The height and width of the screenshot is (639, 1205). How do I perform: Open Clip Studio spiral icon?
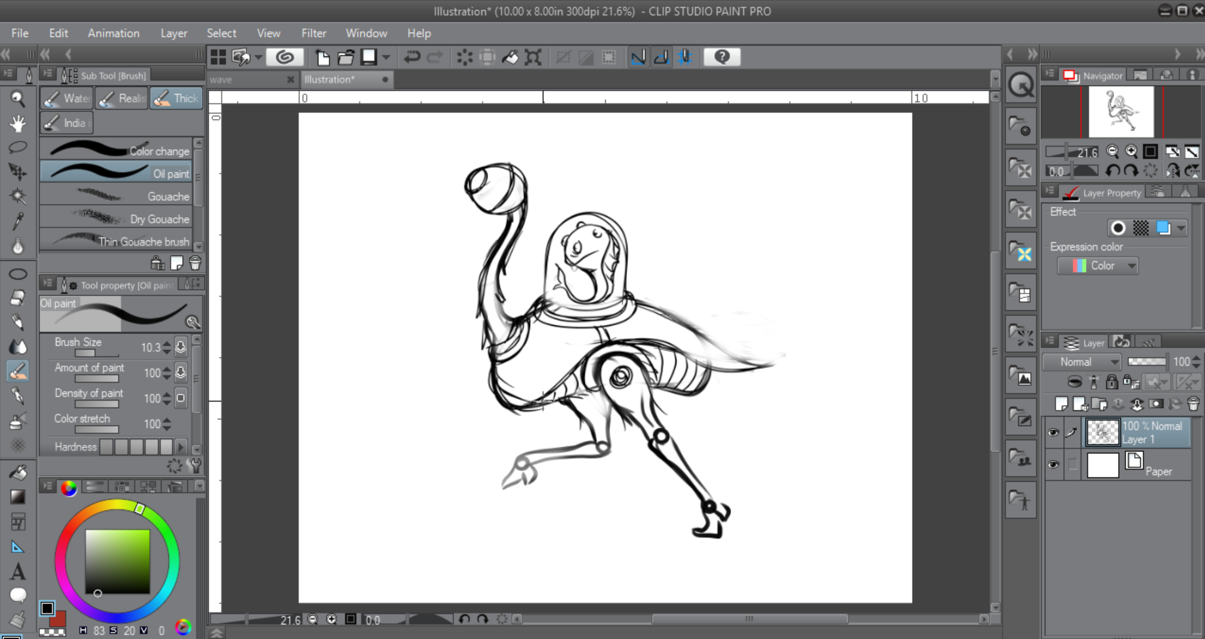point(284,57)
